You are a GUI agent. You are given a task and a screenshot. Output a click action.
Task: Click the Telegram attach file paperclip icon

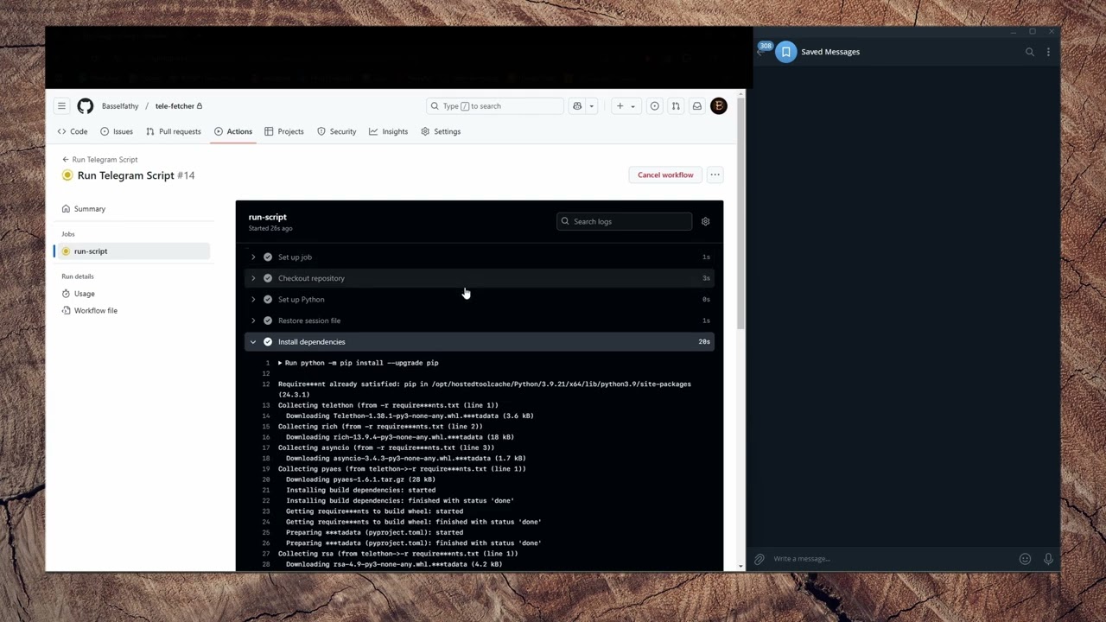click(759, 559)
